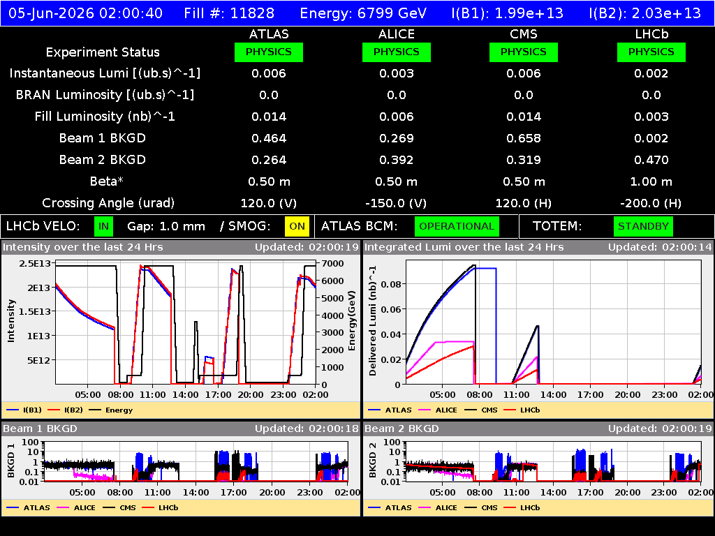Select LHCb Instantaneous Lumi value 0.002
The image size is (715, 536).
tap(651, 73)
